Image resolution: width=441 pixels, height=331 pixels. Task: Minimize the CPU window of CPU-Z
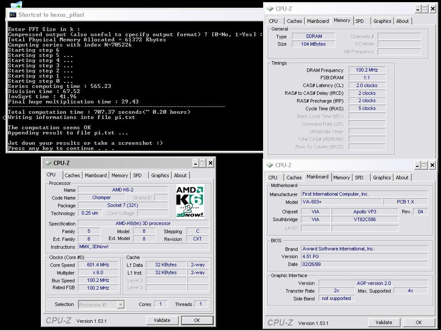click(196, 163)
